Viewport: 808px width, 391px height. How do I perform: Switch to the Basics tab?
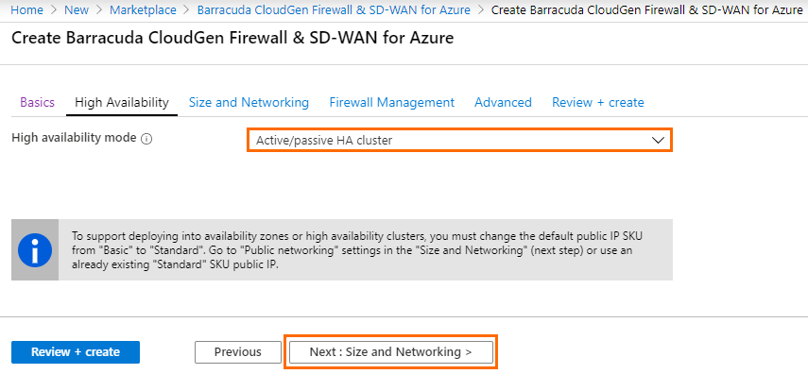pos(37,103)
